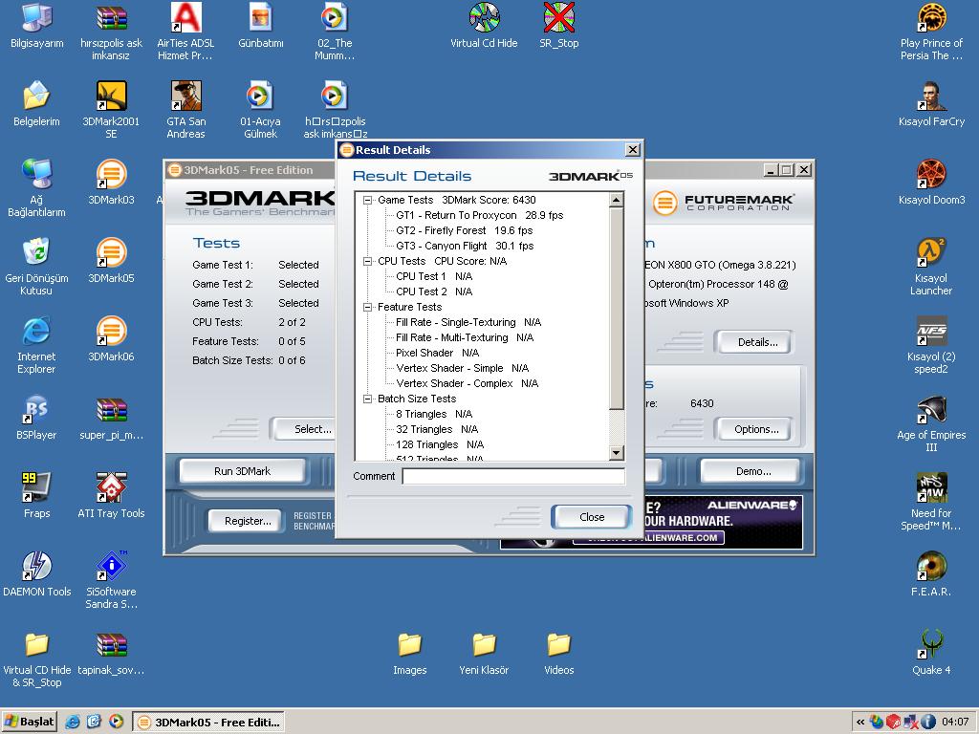Open the Quake 4 desktop shortcut
979x734 pixels.
(x=930, y=645)
